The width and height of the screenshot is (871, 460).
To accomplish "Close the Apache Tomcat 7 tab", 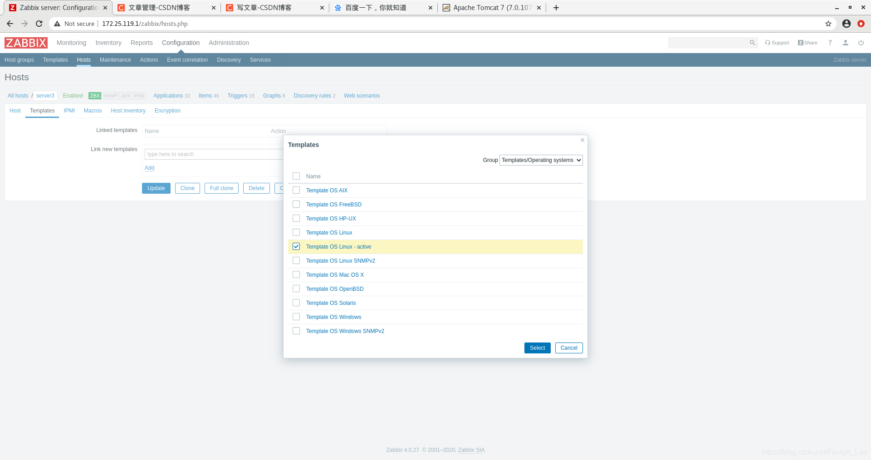I will point(539,8).
